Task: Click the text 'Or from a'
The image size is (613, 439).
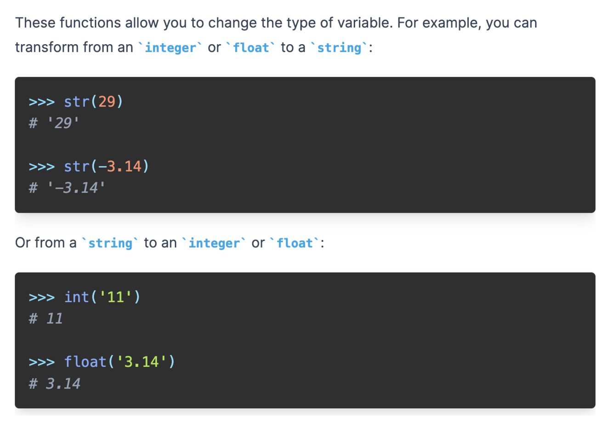Action: [x=46, y=243]
